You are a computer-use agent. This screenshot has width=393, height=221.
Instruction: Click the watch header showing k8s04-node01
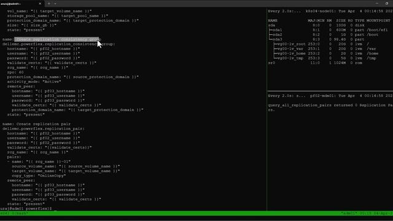[x=330, y=11]
